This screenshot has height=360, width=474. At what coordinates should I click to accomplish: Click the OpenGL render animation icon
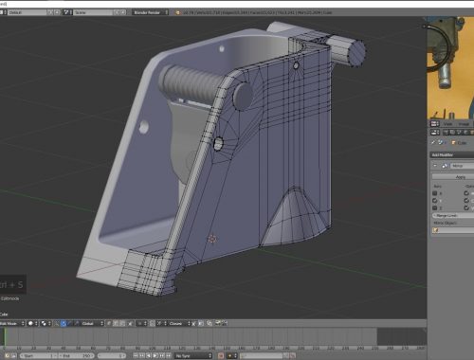click(x=225, y=323)
